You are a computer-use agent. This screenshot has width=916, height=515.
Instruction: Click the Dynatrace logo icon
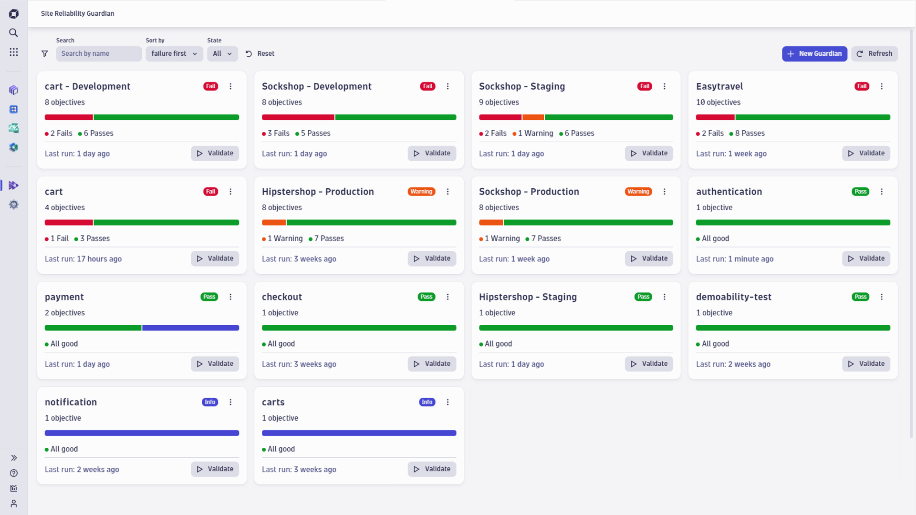coord(13,14)
